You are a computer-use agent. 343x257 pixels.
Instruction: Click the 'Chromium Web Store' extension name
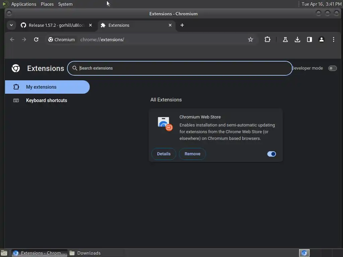click(200, 117)
